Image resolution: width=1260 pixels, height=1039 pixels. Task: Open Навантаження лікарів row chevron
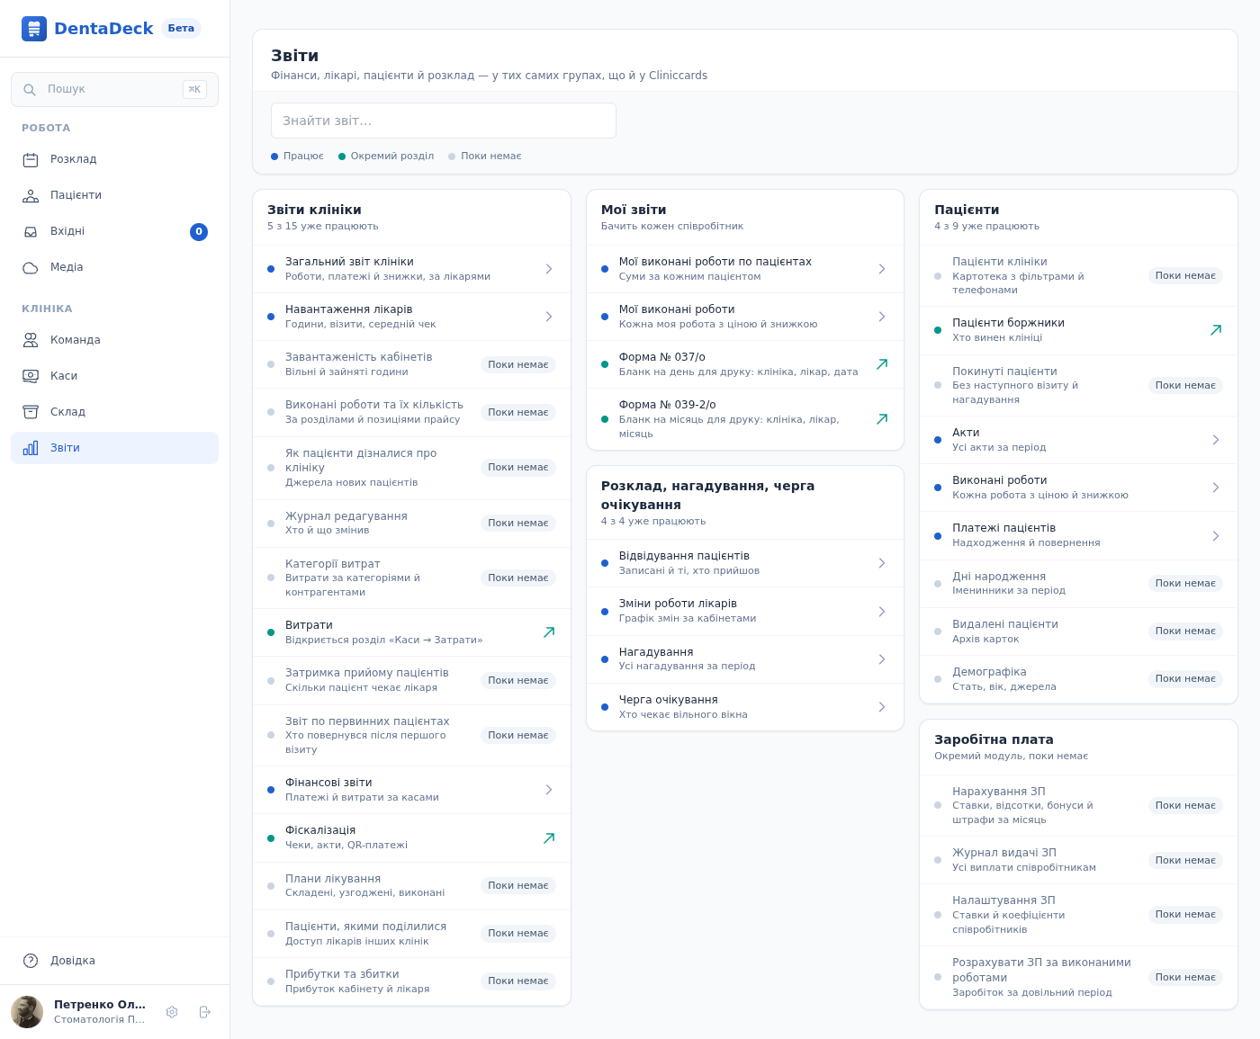[549, 317]
